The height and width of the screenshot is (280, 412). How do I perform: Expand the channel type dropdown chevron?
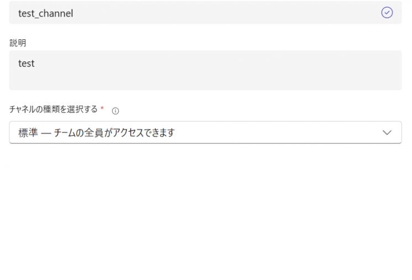pos(387,133)
